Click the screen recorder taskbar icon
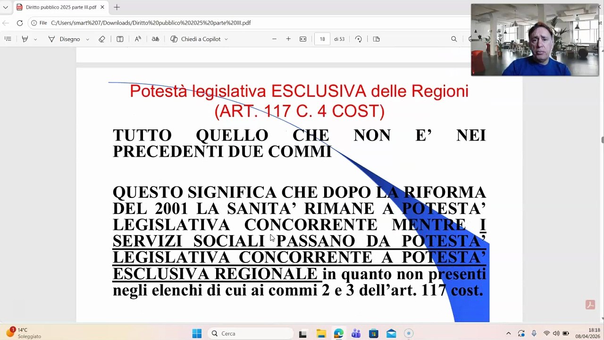Screen dimensions: 604x340 pyautogui.click(x=409, y=333)
